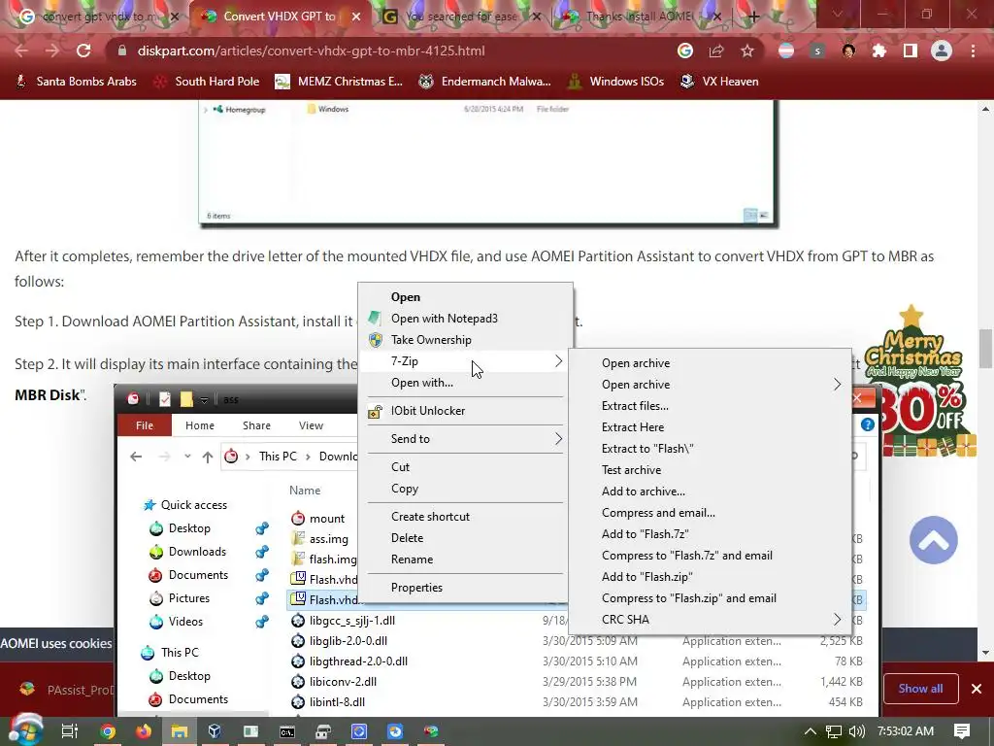This screenshot has height=746, width=994.
Task: Select the ass.img file
Action: [x=328, y=538]
